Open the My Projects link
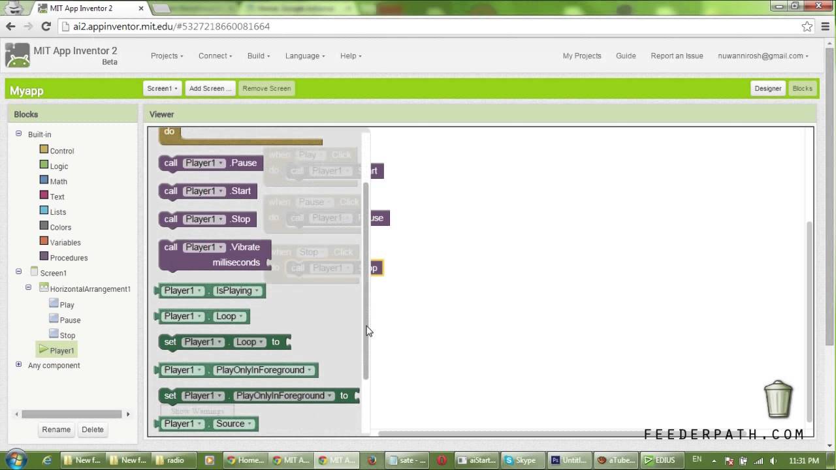This screenshot has width=836, height=470. click(582, 55)
